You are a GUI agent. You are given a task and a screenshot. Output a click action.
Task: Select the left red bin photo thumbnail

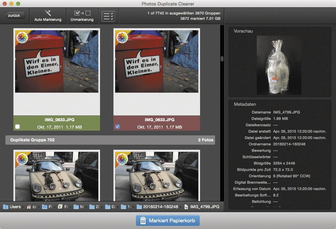(x=57, y=61)
